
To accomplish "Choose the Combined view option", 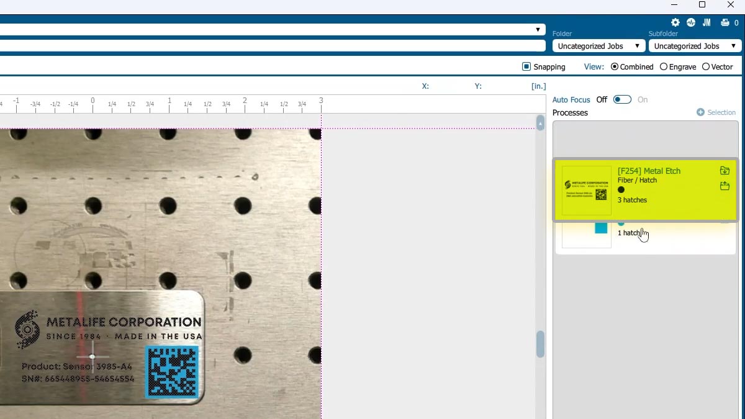I will click(x=615, y=66).
